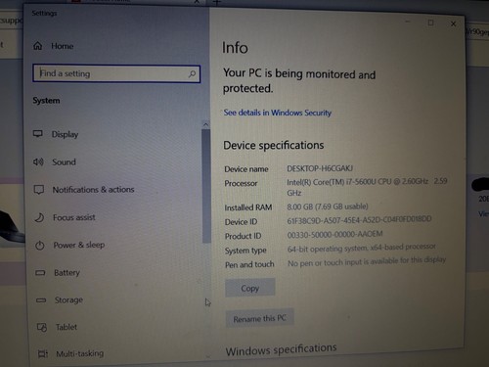Click the sidebar scrollbar thumb
Image resolution: width=489 pixels, height=367 pixels.
coord(206,186)
